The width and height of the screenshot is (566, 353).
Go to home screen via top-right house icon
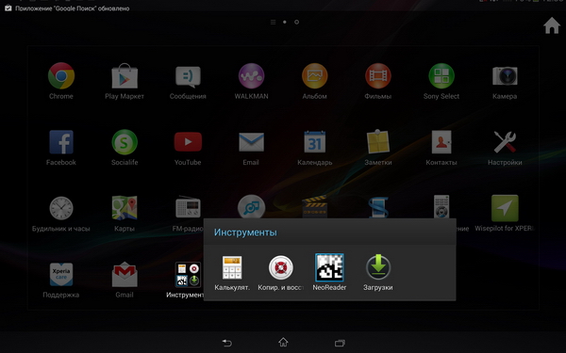(x=552, y=25)
